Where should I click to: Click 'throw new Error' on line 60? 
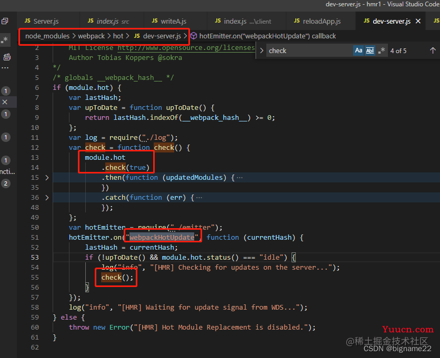(x=99, y=328)
